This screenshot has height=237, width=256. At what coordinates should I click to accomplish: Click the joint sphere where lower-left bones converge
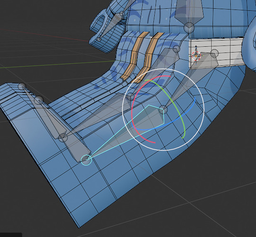(x=63, y=137)
